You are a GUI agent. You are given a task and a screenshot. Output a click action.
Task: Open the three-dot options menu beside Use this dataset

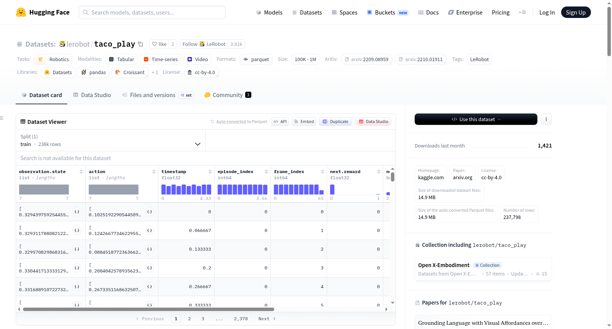tap(546, 119)
